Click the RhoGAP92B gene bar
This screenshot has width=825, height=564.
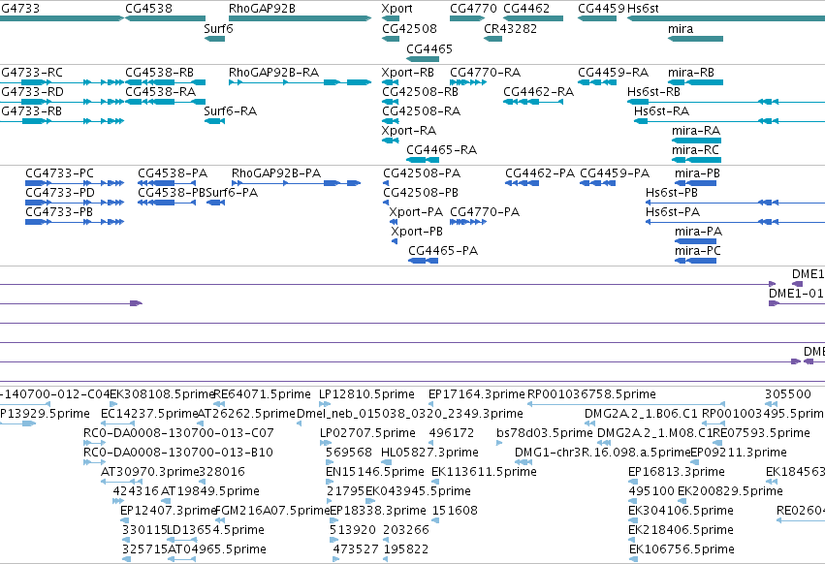[x=300, y=18]
